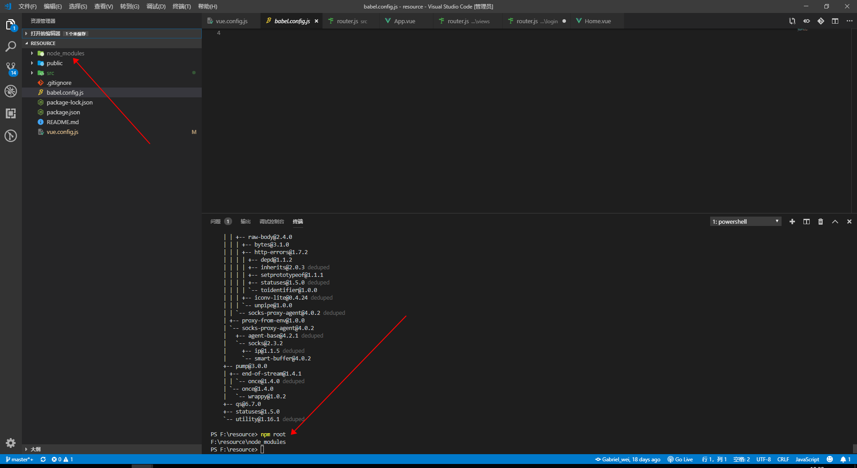Open the Source Control view

point(11,68)
